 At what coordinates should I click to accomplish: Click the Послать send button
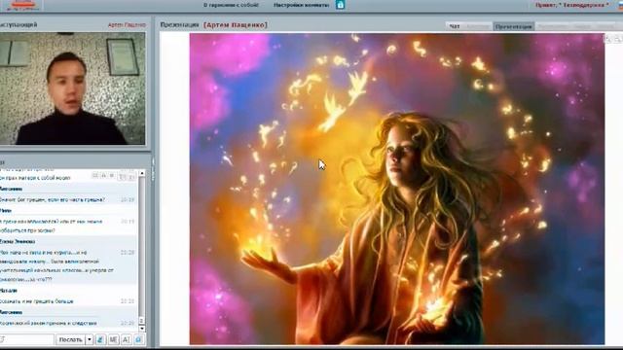(x=70, y=339)
